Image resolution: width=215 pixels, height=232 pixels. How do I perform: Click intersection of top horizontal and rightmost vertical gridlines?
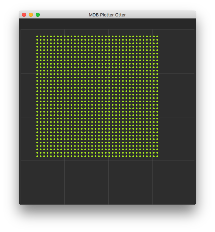click(152, 73)
